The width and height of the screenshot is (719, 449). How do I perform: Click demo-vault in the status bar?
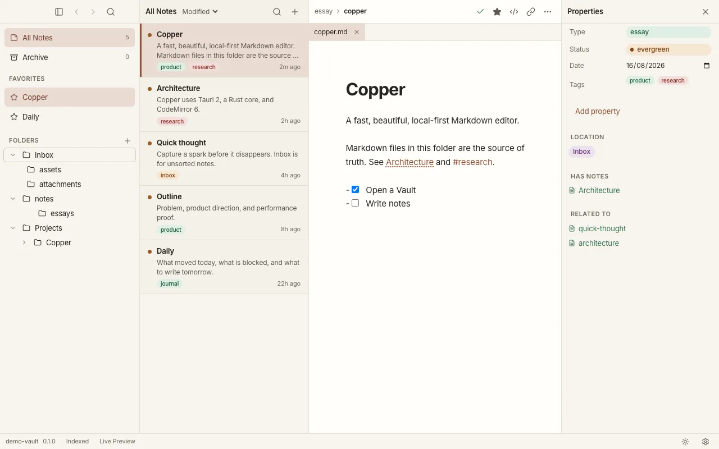[x=22, y=441]
